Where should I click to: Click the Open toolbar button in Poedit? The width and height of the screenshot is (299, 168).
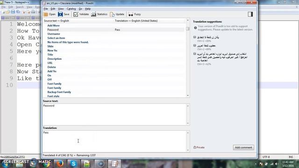50,14
